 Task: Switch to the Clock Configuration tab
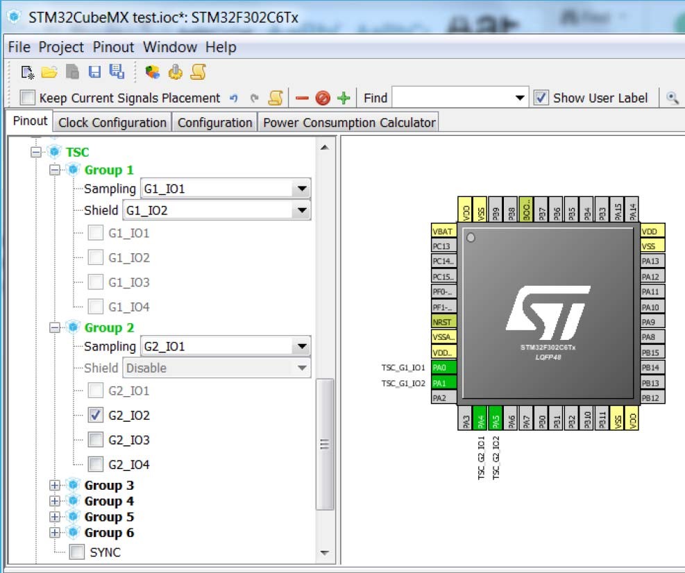pyautogui.click(x=112, y=123)
